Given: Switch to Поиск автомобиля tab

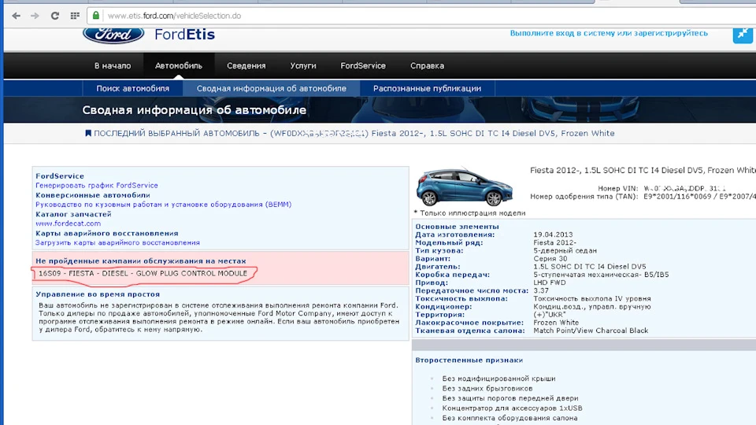Looking at the screenshot, I should pyautogui.click(x=132, y=89).
